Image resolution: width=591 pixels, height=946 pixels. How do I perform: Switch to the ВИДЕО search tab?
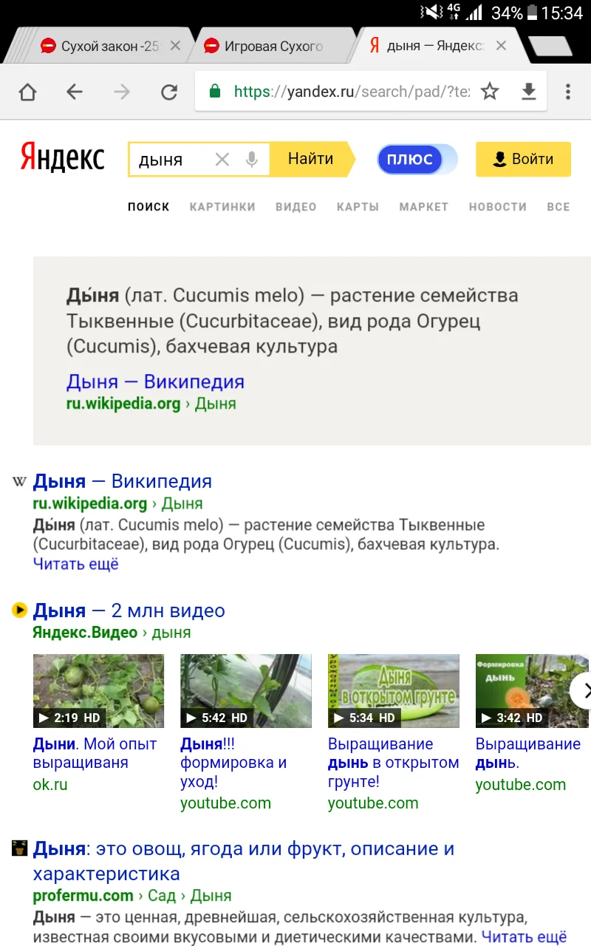pos(295,207)
